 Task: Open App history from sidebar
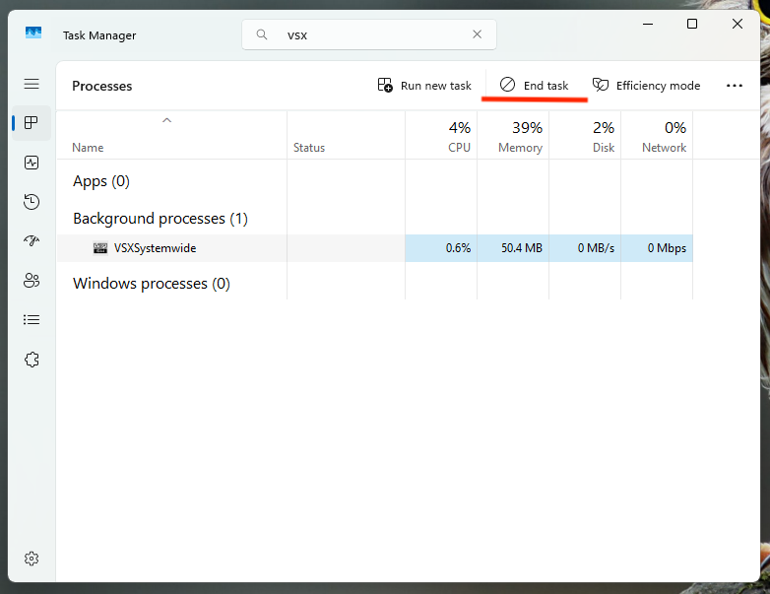click(x=32, y=202)
